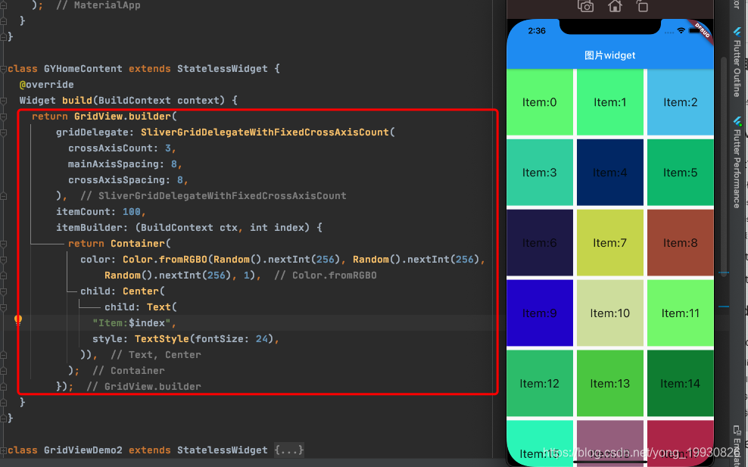Image resolution: width=748 pixels, height=467 pixels.
Task: Click Color.fromRGBO call in code
Action: tap(165, 260)
